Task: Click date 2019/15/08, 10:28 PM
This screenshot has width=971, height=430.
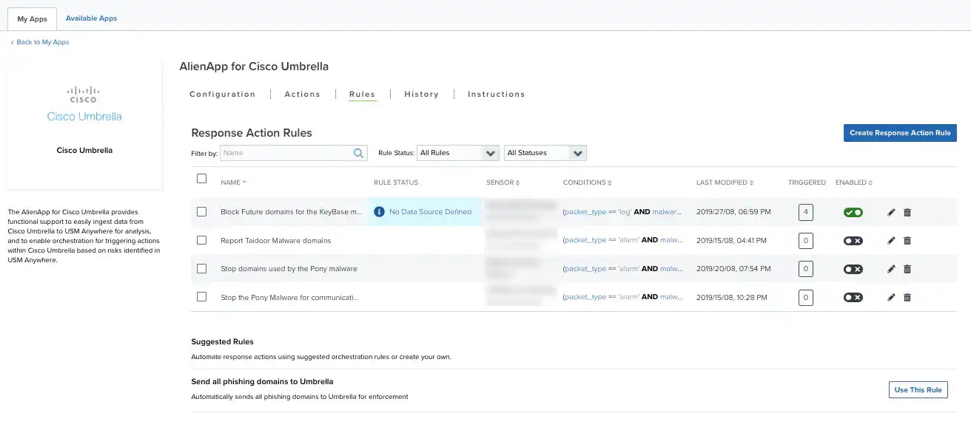Action: point(733,297)
